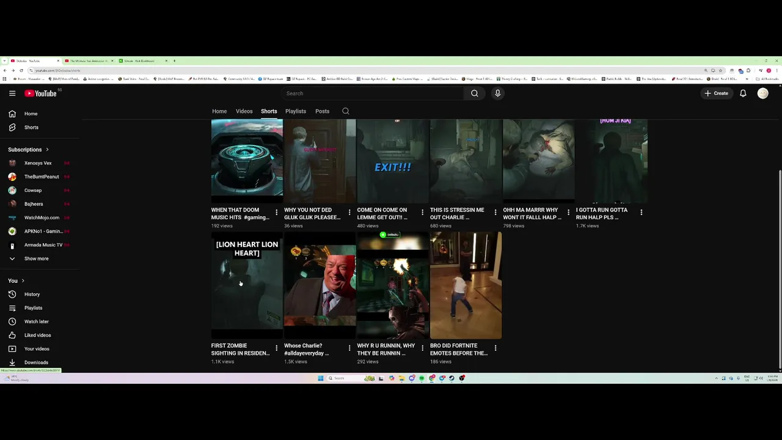Open options for OHH MA MARRR short
This screenshot has height=440, width=782.
coord(568,213)
